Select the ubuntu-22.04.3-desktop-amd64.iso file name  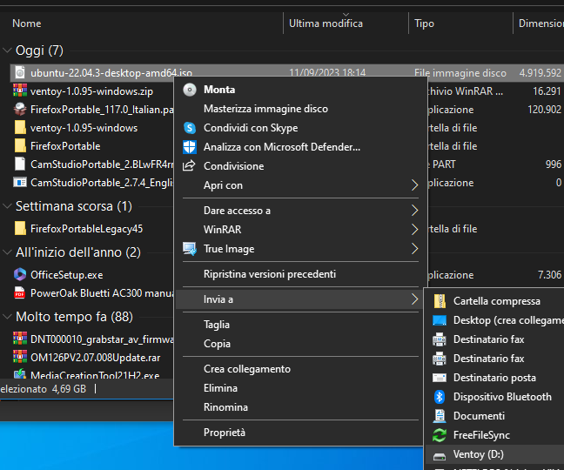coord(111,73)
